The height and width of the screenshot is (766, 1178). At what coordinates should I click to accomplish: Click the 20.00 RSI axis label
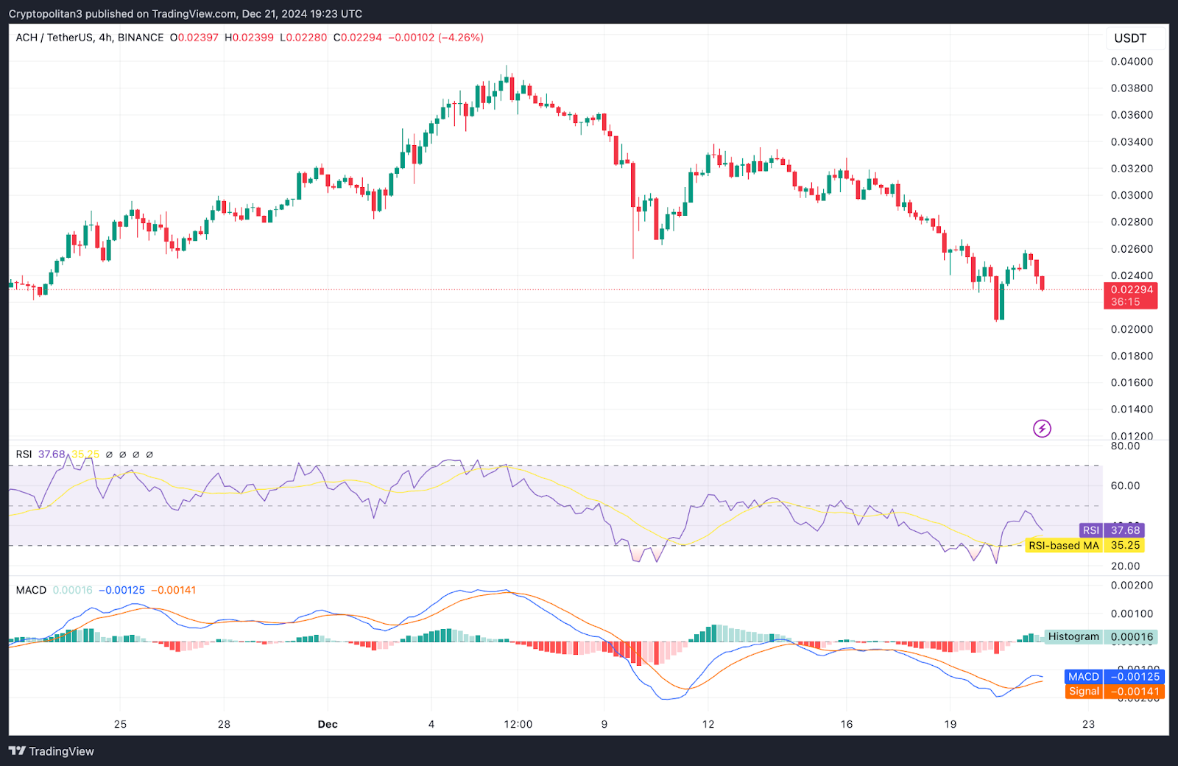click(1125, 566)
